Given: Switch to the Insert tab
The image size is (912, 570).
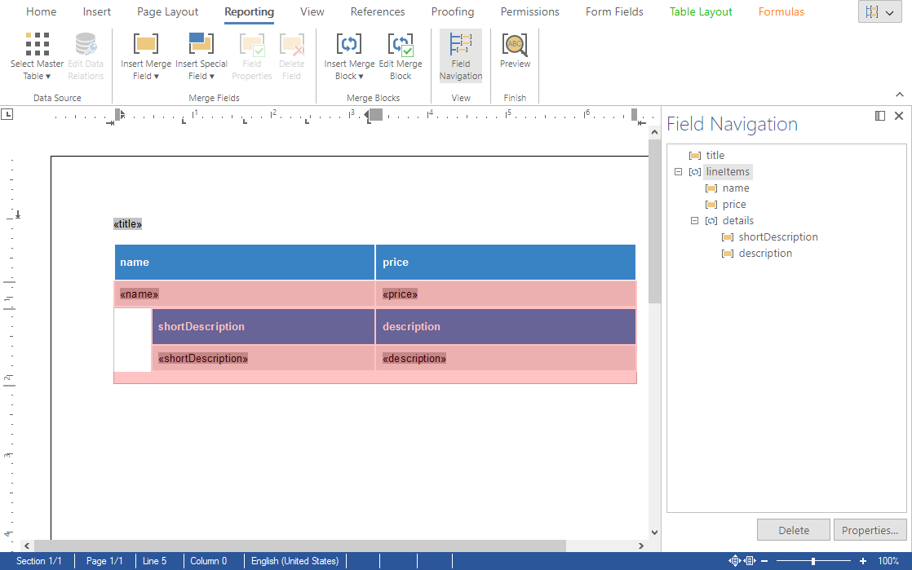Looking at the screenshot, I should 96,11.
